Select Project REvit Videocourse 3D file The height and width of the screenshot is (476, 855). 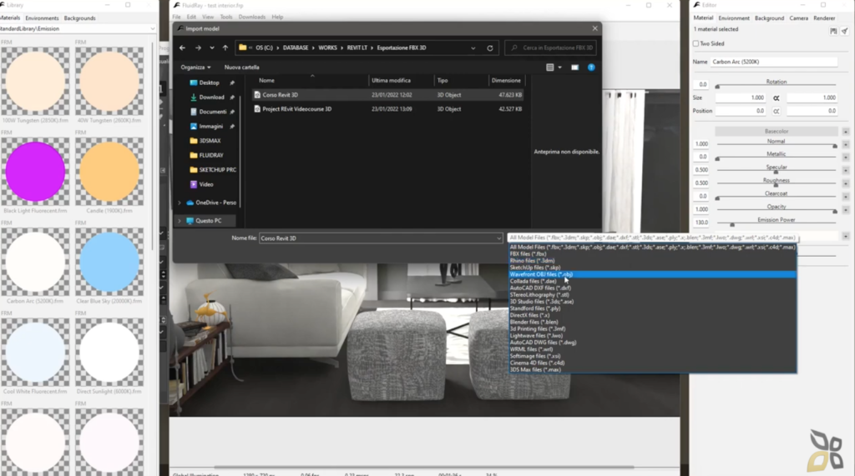[388, 109]
